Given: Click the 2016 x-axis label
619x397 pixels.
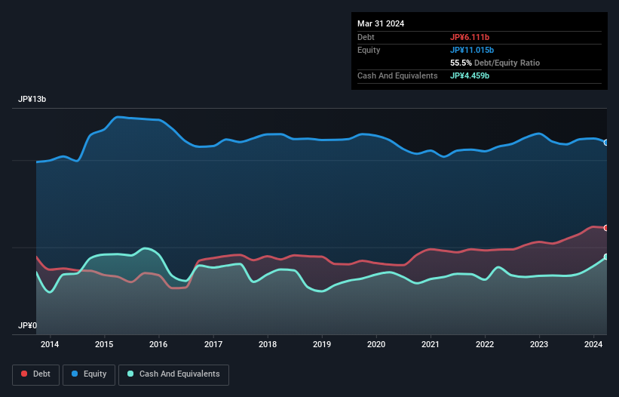Looking at the screenshot, I should (158, 344).
